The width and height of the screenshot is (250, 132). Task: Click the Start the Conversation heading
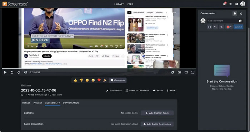(x=222, y=81)
